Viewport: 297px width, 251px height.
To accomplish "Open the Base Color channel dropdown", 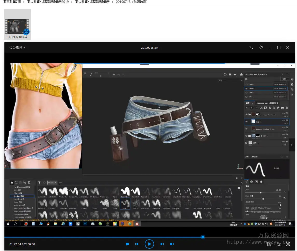I will tap(251, 108).
